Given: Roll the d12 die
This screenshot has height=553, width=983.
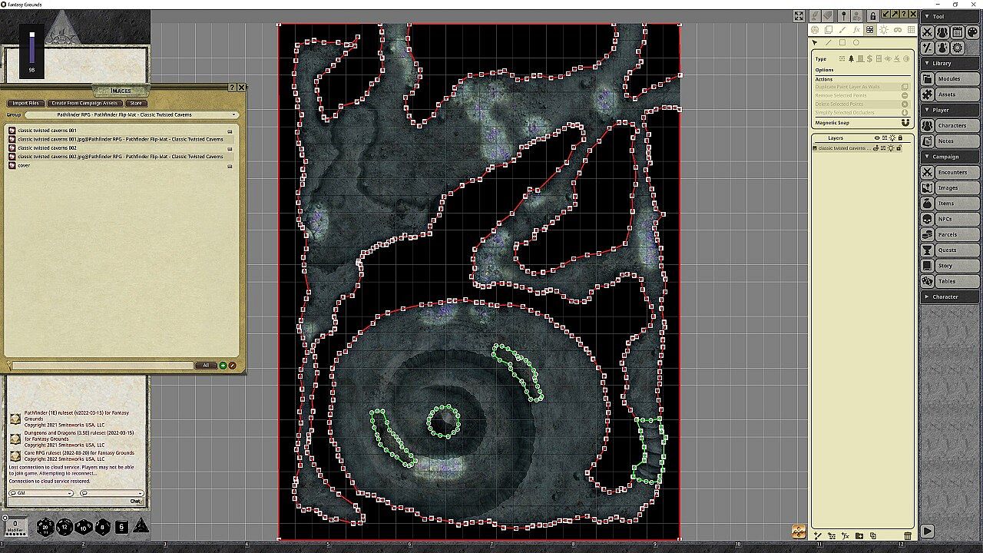Looking at the screenshot, I should [65, 527].
